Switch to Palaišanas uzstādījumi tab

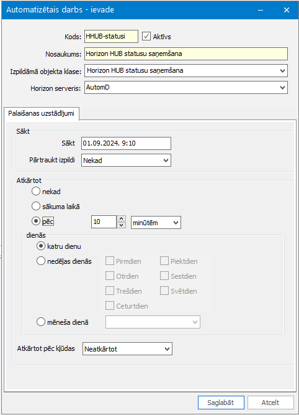[41, 113]
